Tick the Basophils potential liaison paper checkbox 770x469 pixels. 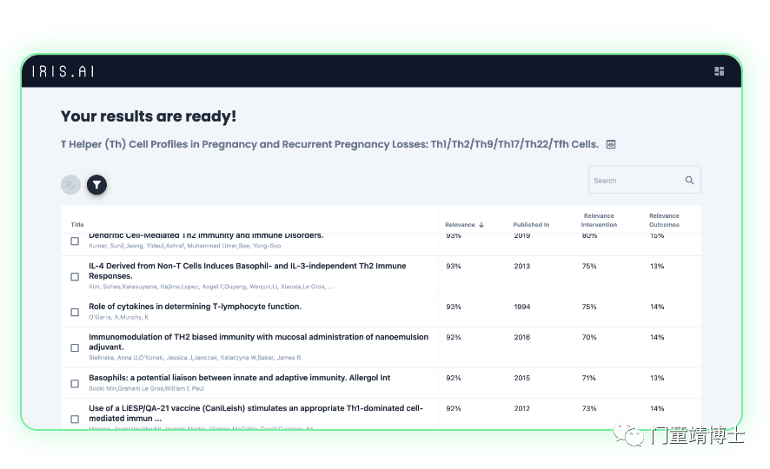pyautogui.click(x=75, y=384)
